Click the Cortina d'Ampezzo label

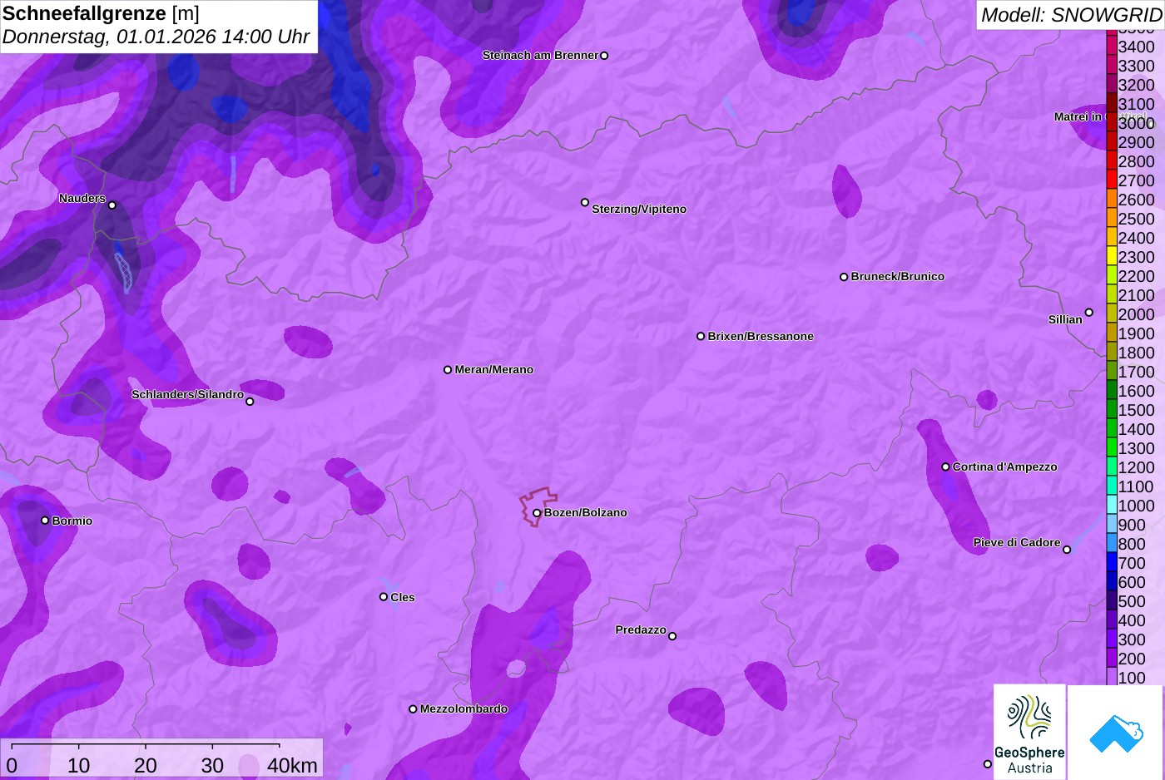click(x=1005, y=467)
